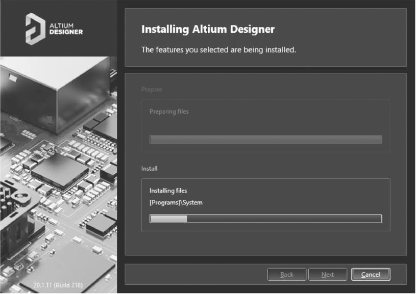Click the '[Programs]\System' path text
This screenshot has height=294, width=416.
pyautogui.click(x=176, y=203)
